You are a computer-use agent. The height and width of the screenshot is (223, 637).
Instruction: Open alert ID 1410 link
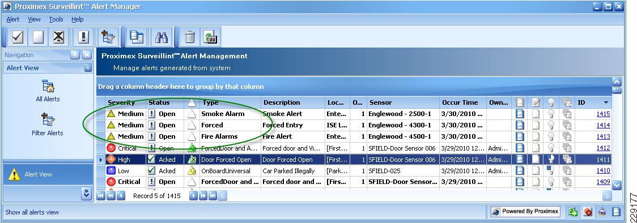click(604, 171)
